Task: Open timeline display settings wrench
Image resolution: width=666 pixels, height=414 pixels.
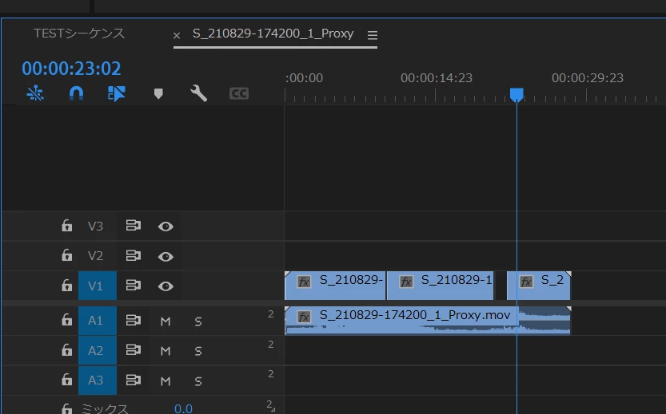Action: (198, 93)
